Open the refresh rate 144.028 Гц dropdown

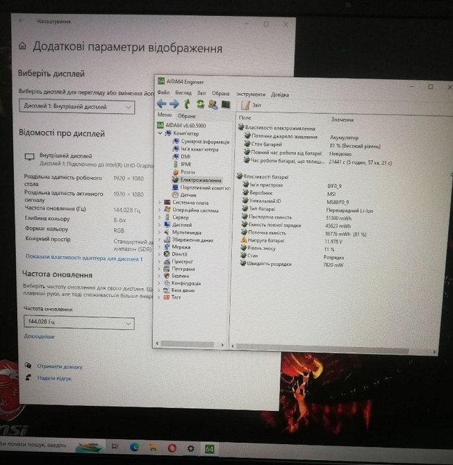78,323
